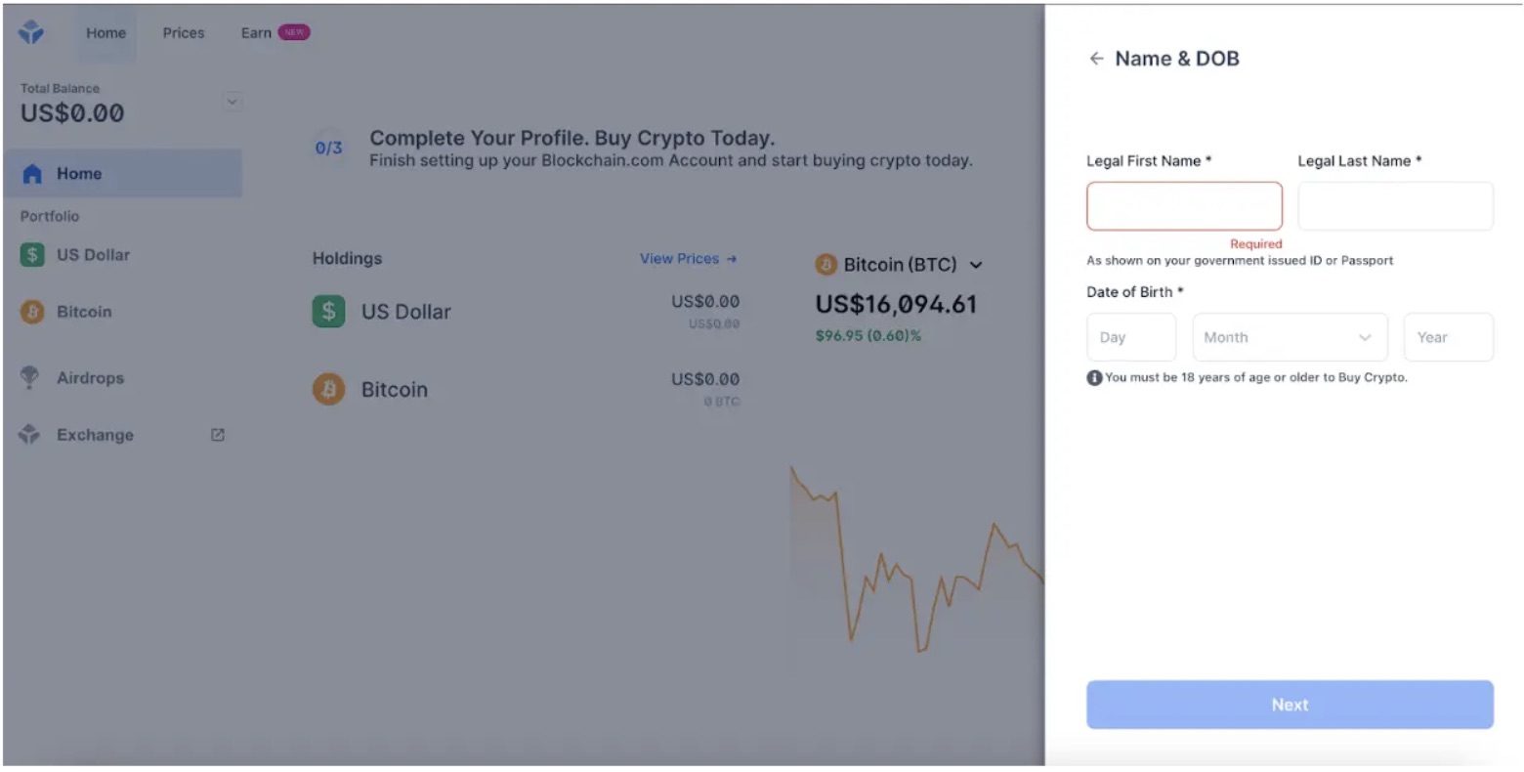Open the Earn section with NEW badge
The width and height of the screenshot is (1524, 772).
[254, 32]
